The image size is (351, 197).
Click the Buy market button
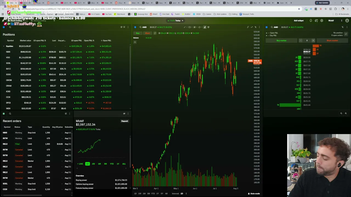(281, 40)
